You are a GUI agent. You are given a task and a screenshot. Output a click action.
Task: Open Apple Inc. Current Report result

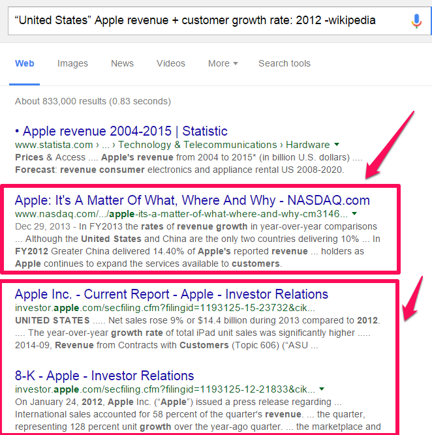tap(171, 293)
